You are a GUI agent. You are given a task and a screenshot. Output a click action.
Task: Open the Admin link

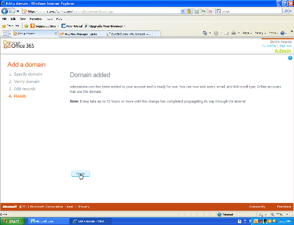click(283, 51)
